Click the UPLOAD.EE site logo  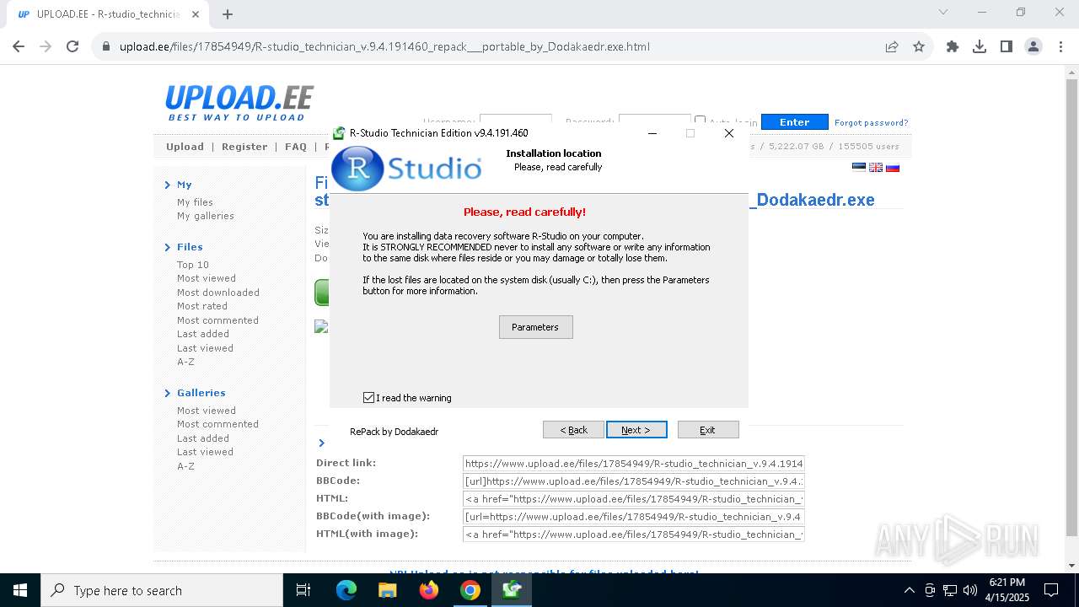point(239,103)
